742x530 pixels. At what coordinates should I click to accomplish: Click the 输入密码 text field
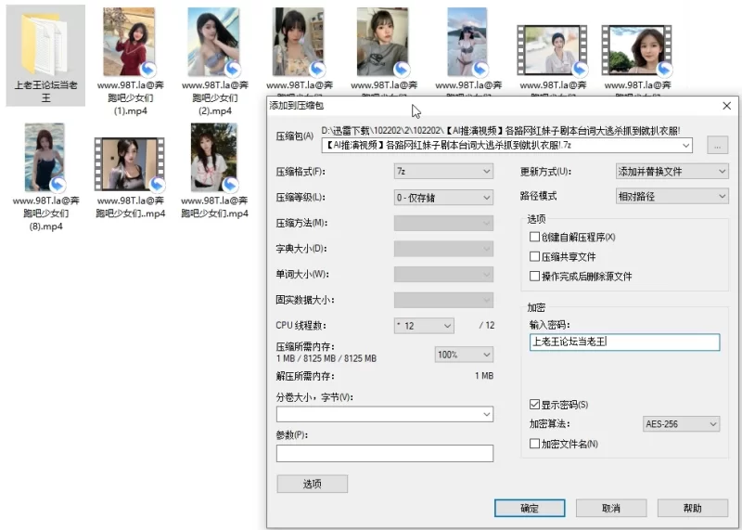click(x=623, y=343)
